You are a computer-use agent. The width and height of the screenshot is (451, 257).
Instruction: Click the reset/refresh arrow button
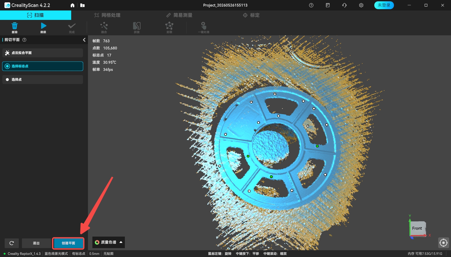[12, 243]
